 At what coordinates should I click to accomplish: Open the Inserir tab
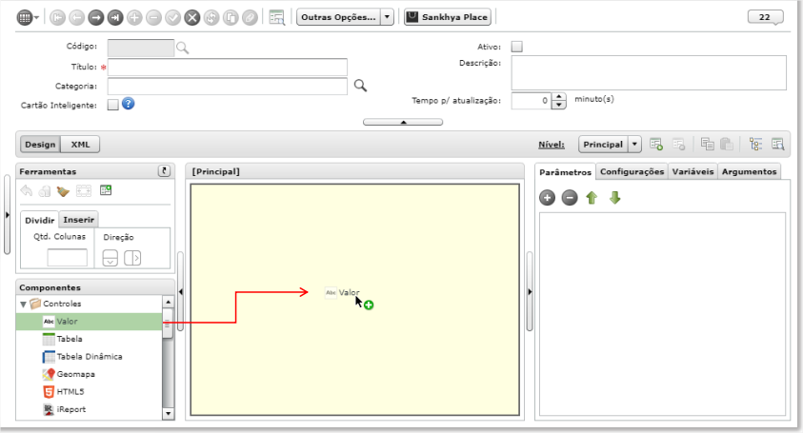tap(78, 220)
